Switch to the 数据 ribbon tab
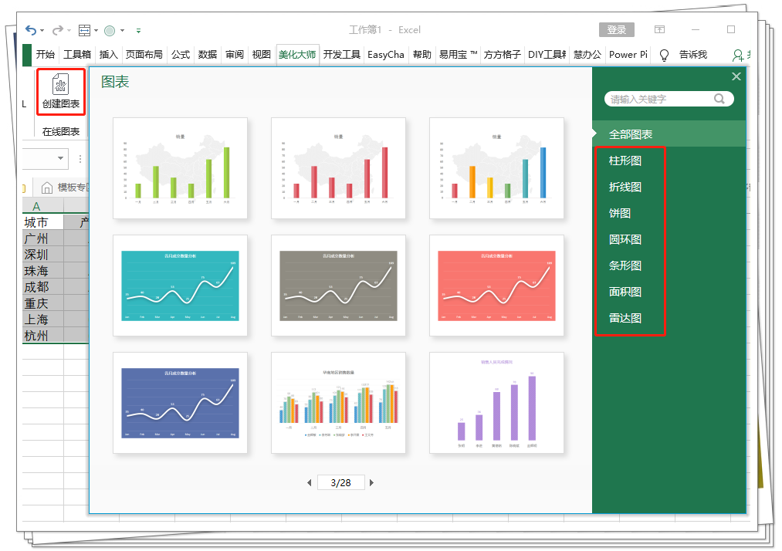The width and height of the screenshot is (782, 551). 207,55
